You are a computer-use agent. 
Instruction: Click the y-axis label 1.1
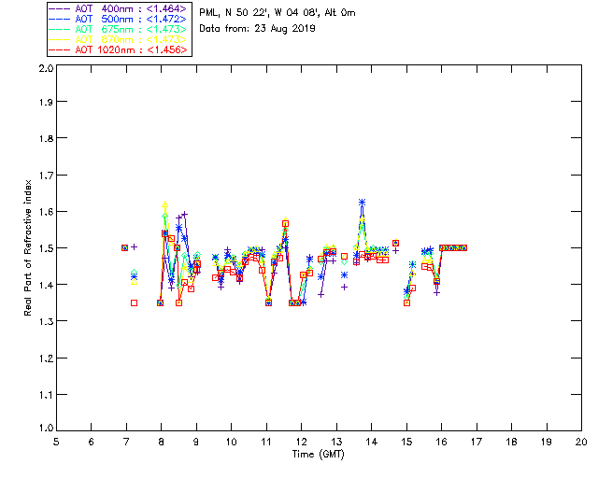pos(46,395)
